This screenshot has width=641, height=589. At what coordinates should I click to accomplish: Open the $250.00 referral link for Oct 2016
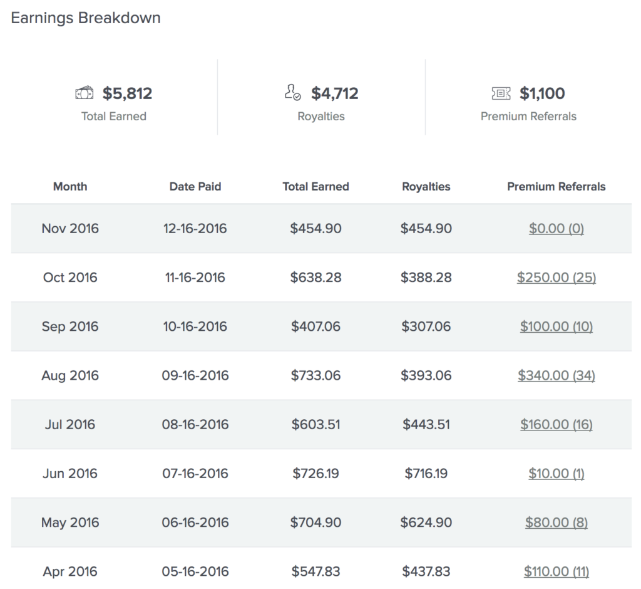coord(556,278)
